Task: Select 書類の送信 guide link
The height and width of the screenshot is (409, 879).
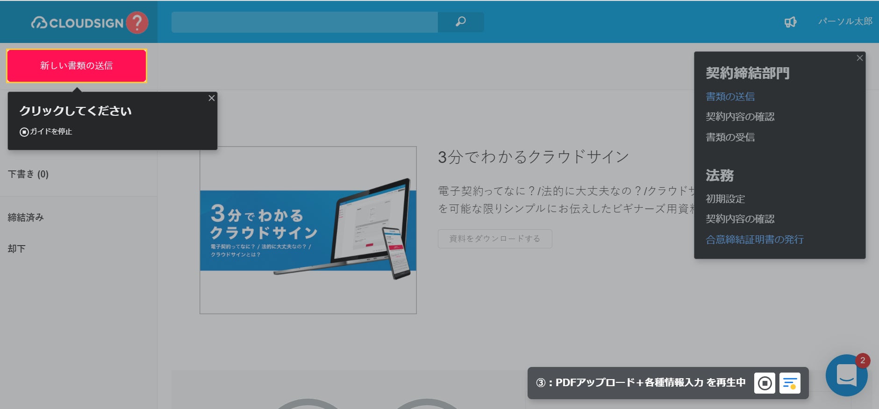Action: coord(730,97)
